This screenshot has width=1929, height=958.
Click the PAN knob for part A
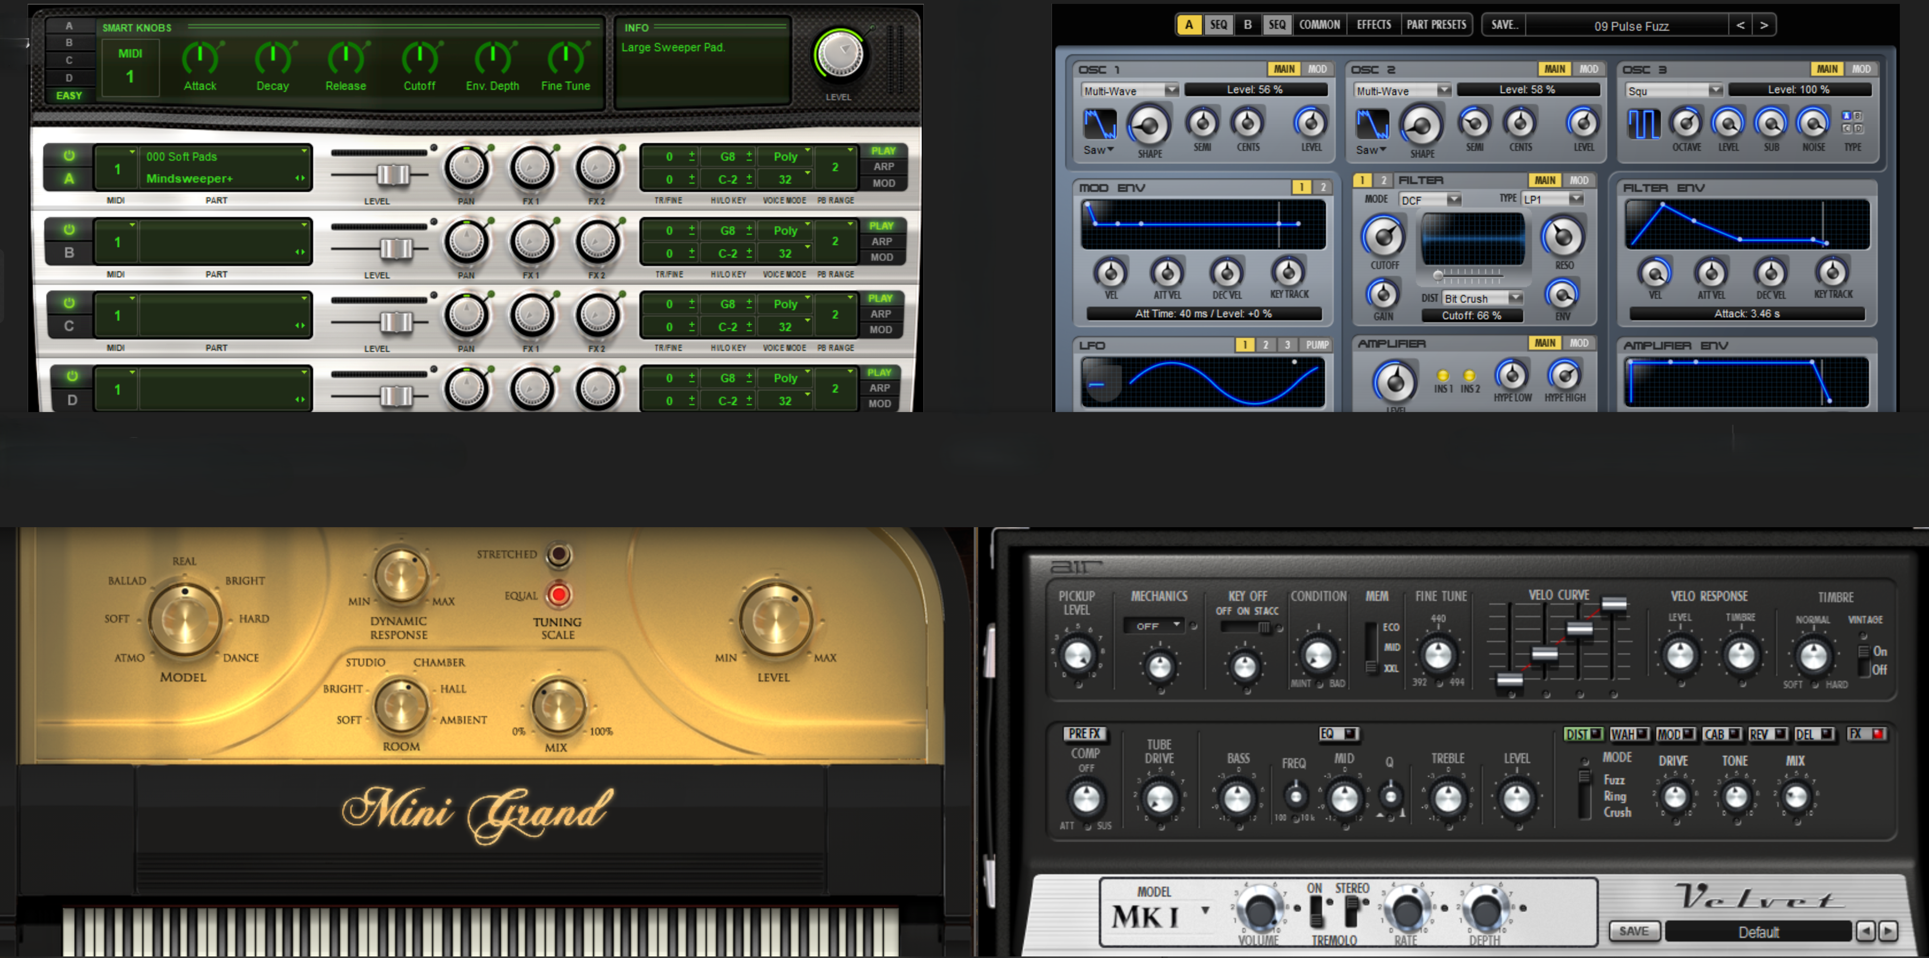point(466,168)
